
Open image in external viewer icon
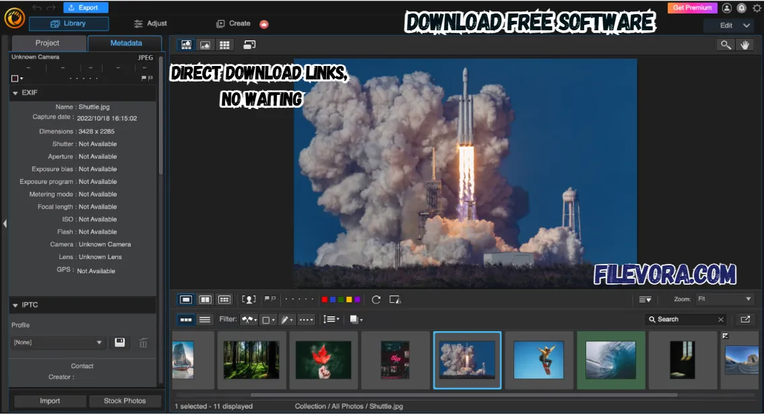coord(744,319)
